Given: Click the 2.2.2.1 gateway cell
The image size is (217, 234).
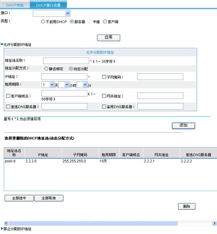Looking at the screenshot, I should click(x=149, y=161).
